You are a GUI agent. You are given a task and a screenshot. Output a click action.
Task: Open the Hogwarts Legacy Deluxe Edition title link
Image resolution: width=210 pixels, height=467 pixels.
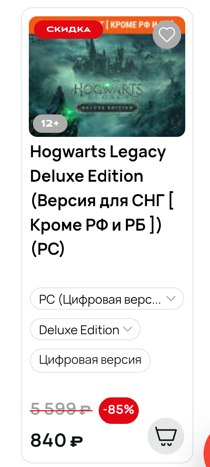[98, 164]
